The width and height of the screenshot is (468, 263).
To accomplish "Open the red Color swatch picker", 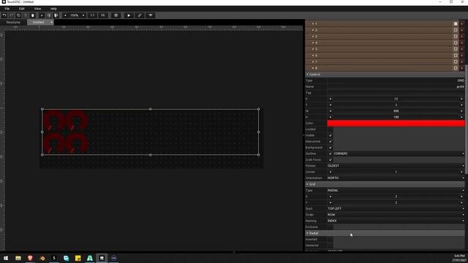I will [x=396, y=123].
